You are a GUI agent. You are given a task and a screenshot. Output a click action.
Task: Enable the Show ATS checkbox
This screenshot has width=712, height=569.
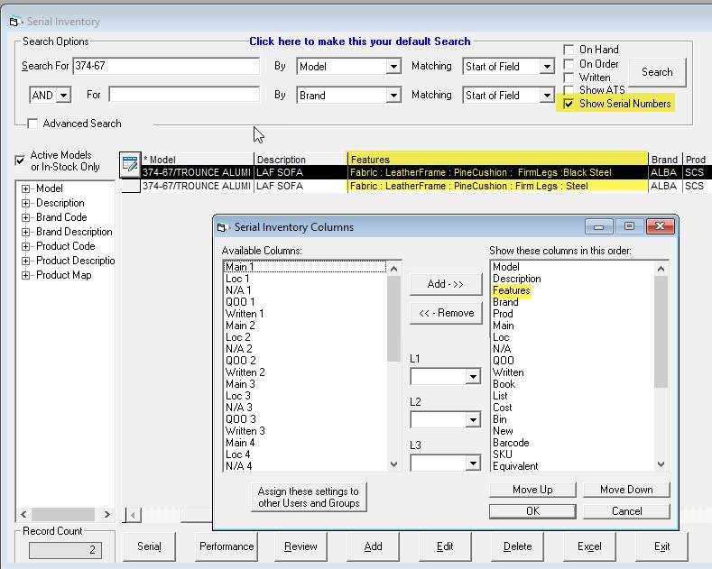[569, 89]
